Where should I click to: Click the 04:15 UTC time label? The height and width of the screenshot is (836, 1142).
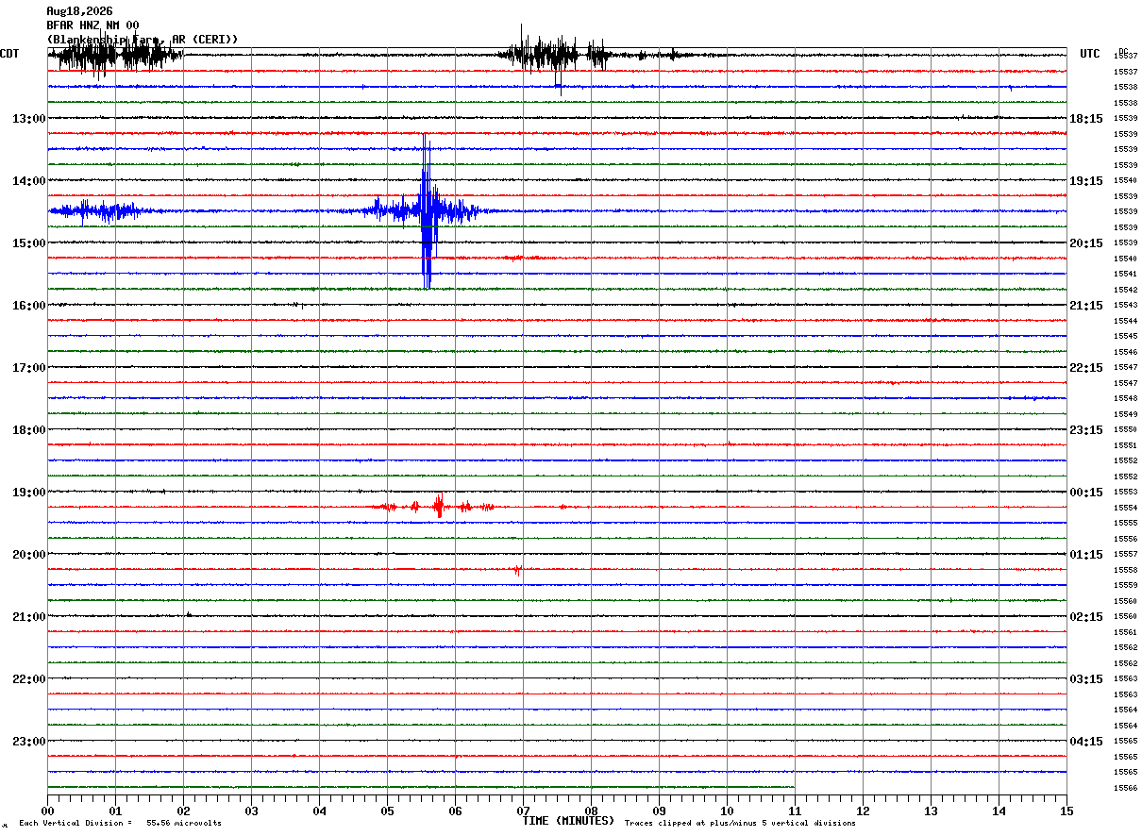point(1086,742)
